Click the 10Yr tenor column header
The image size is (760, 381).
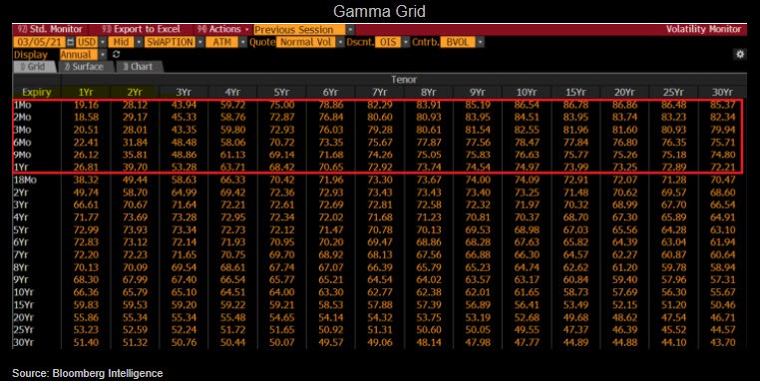527,92
